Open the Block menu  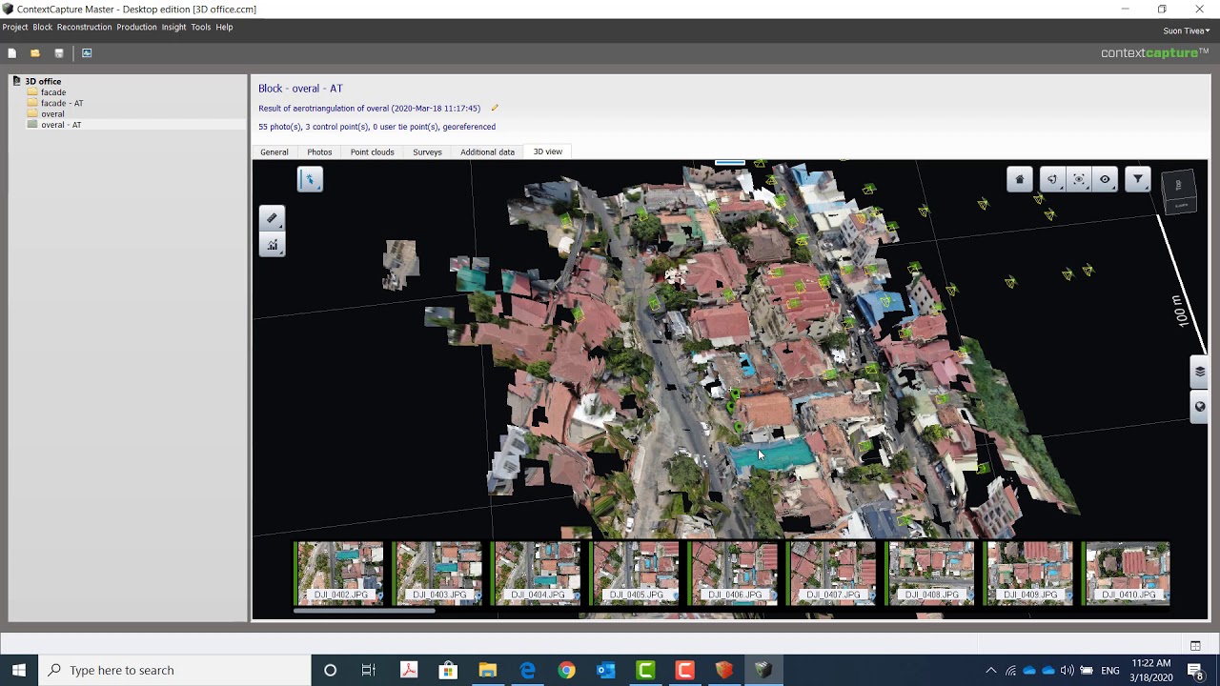tap(43, 28)
